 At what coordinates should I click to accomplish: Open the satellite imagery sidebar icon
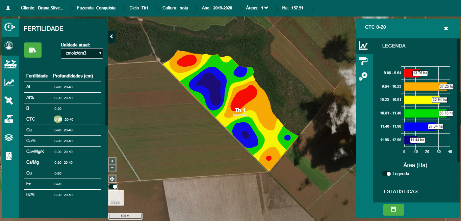point(9,100)
